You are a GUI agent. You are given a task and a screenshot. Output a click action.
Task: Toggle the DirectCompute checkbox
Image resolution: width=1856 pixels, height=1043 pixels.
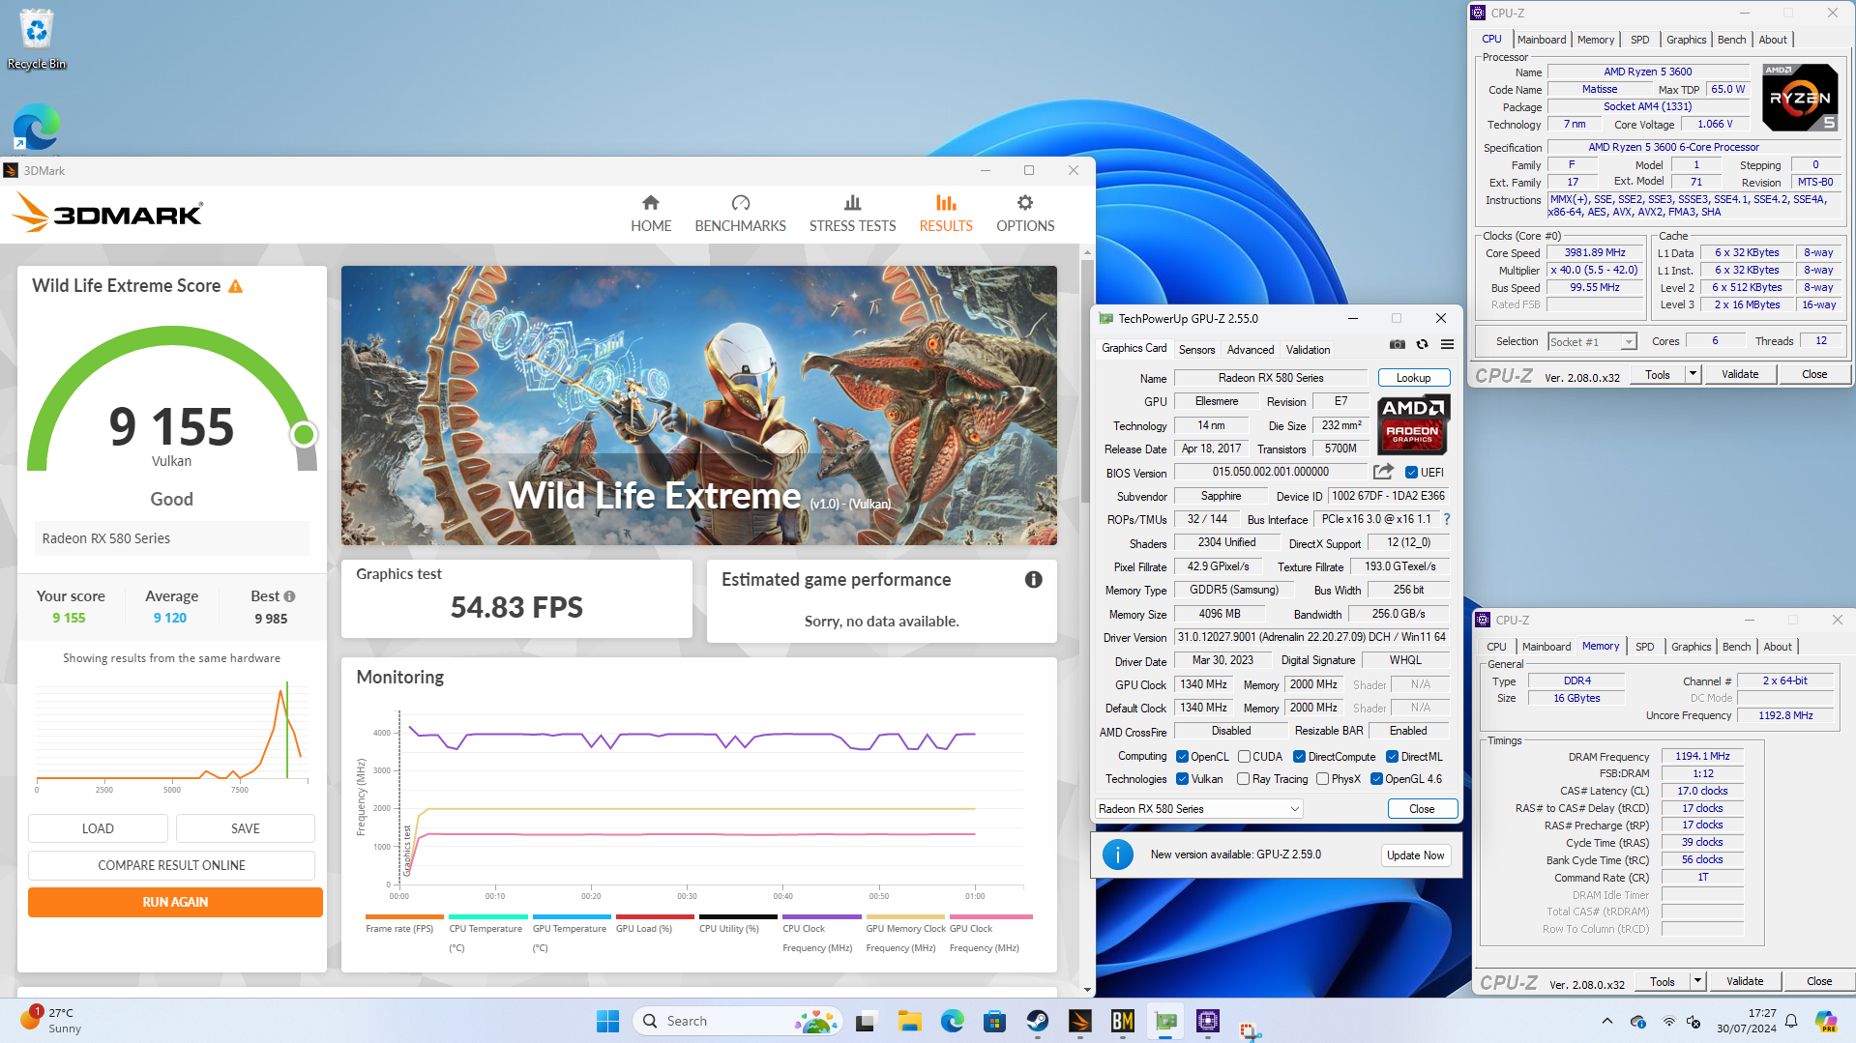click(1299, 757)
